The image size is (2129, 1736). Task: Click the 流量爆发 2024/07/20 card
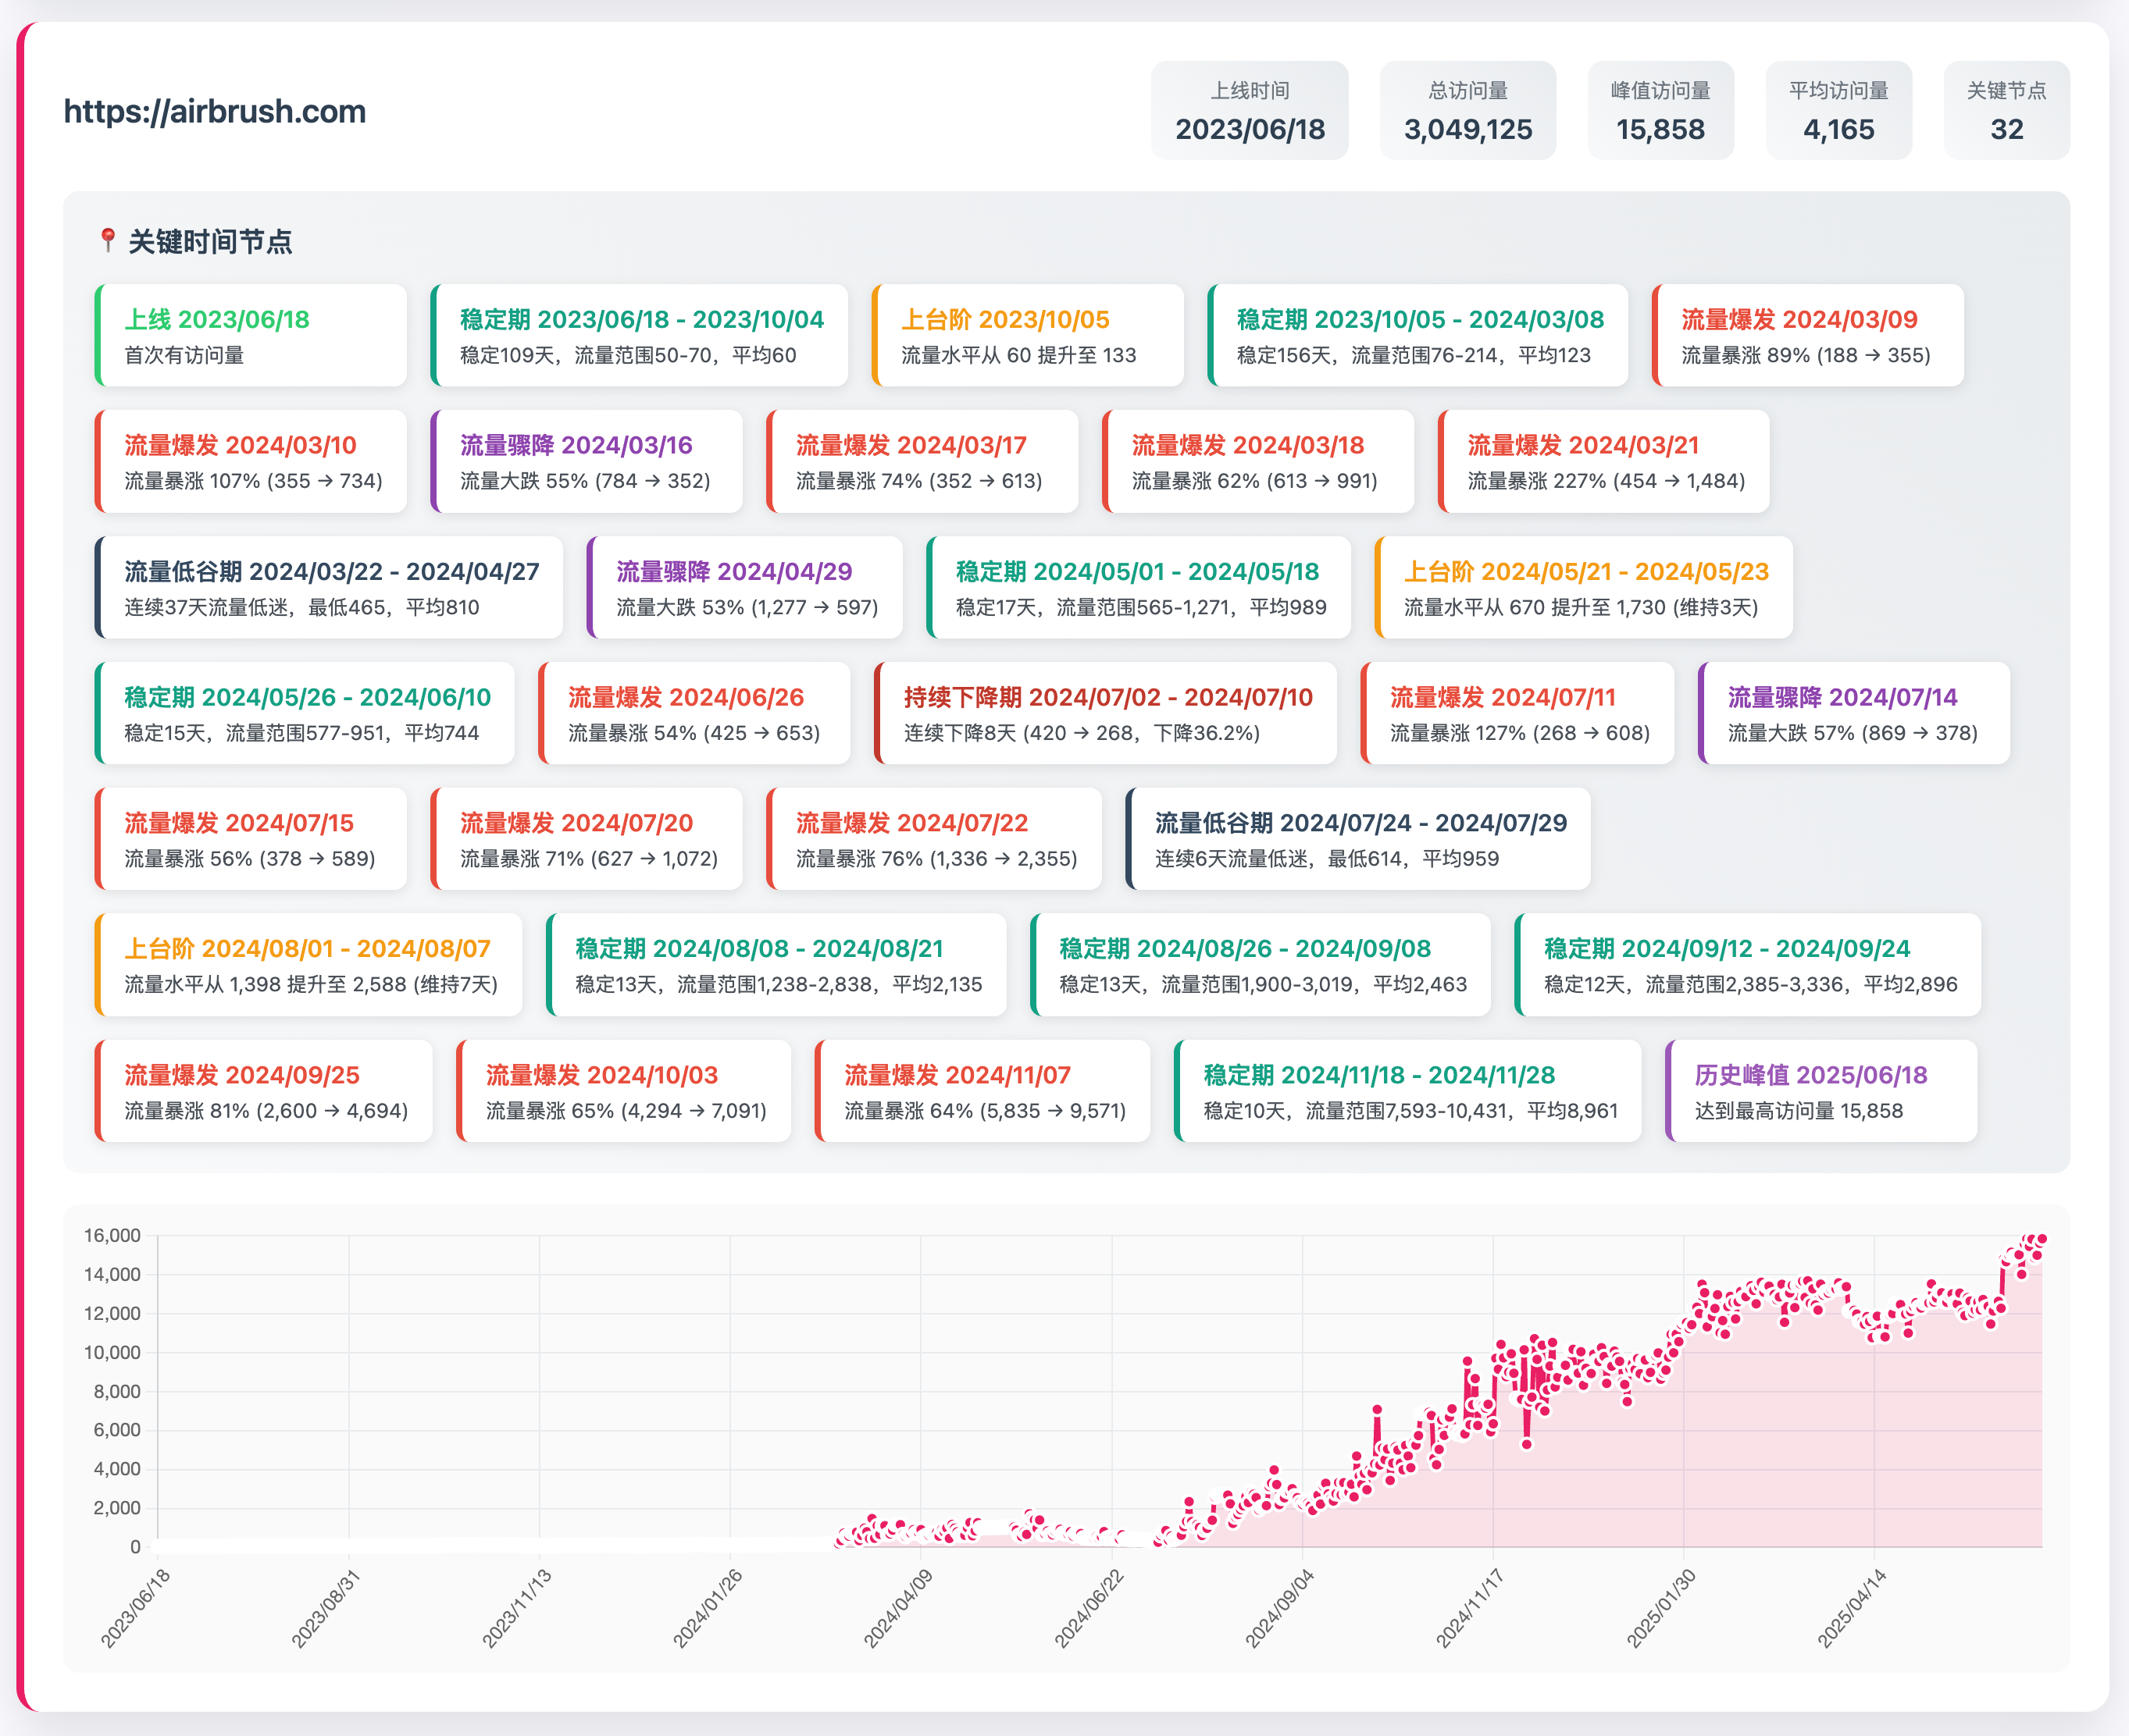pos(587,839)
